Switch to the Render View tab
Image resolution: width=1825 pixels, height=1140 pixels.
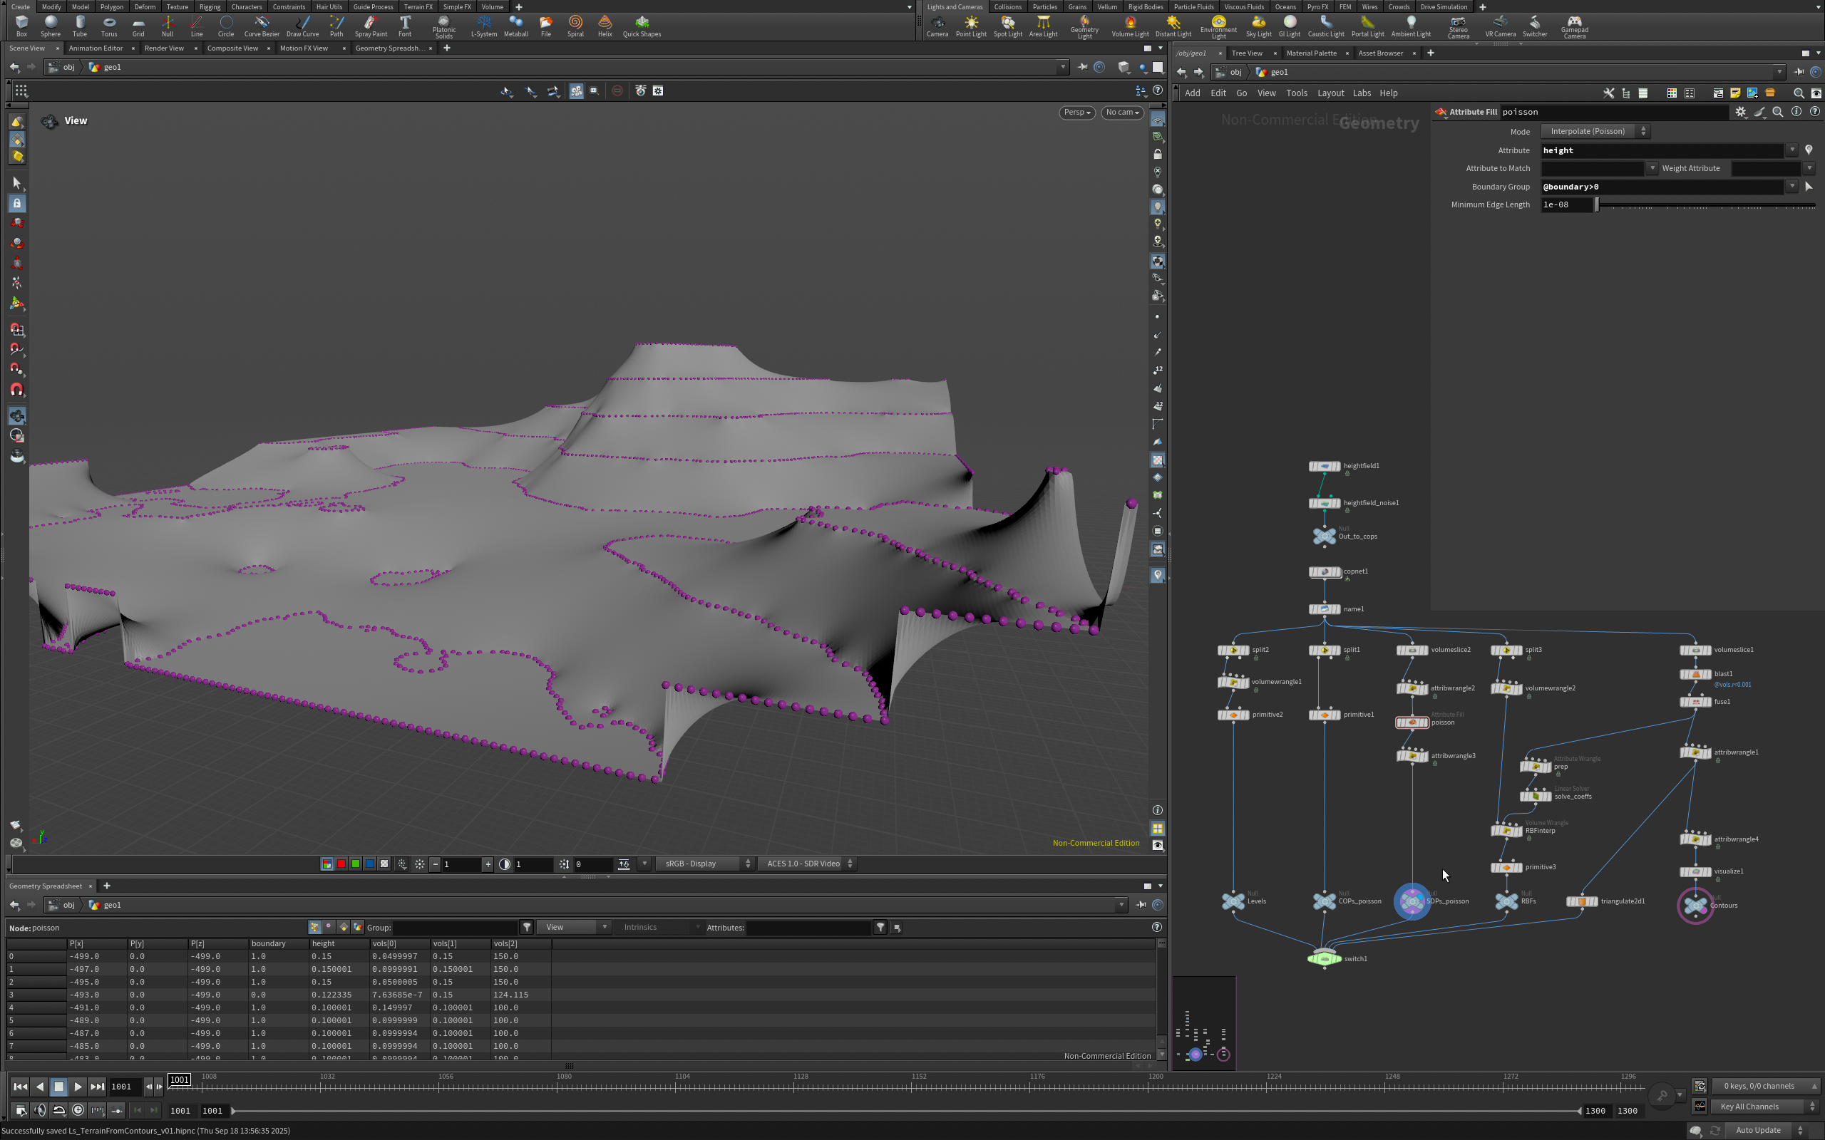click(165, 48)
